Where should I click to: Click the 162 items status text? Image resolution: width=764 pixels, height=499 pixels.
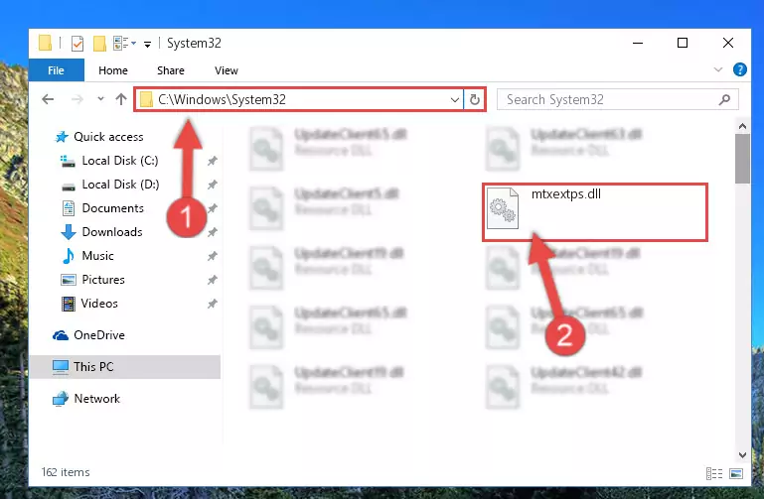(66, 472)
